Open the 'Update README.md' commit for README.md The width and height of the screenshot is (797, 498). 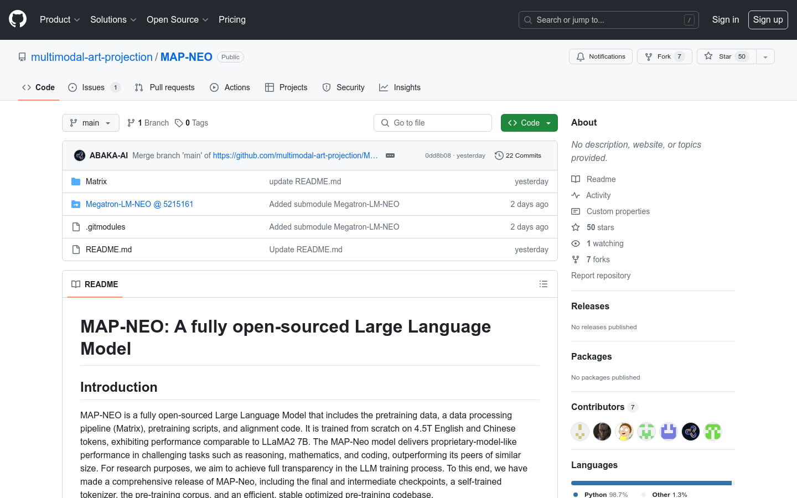coord(306,250)
